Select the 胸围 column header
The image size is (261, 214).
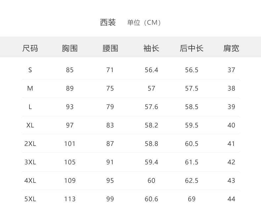coord(70,48)
